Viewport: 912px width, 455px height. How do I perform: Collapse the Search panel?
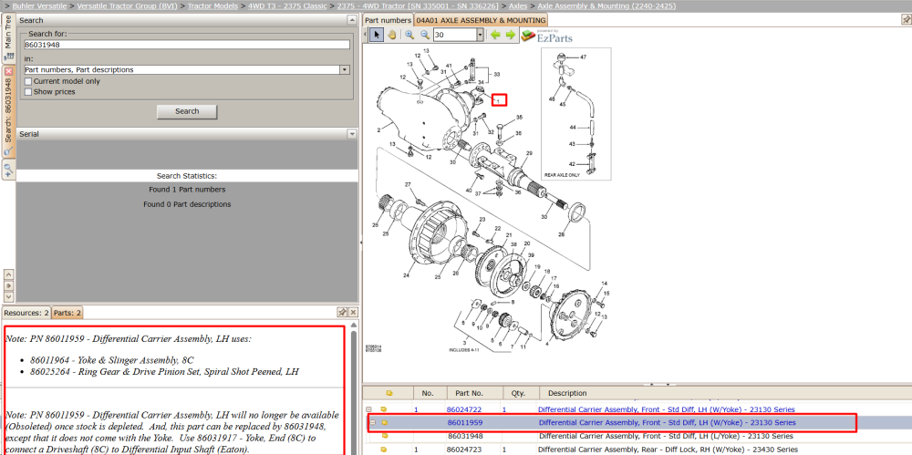click(x=351, y=20)
